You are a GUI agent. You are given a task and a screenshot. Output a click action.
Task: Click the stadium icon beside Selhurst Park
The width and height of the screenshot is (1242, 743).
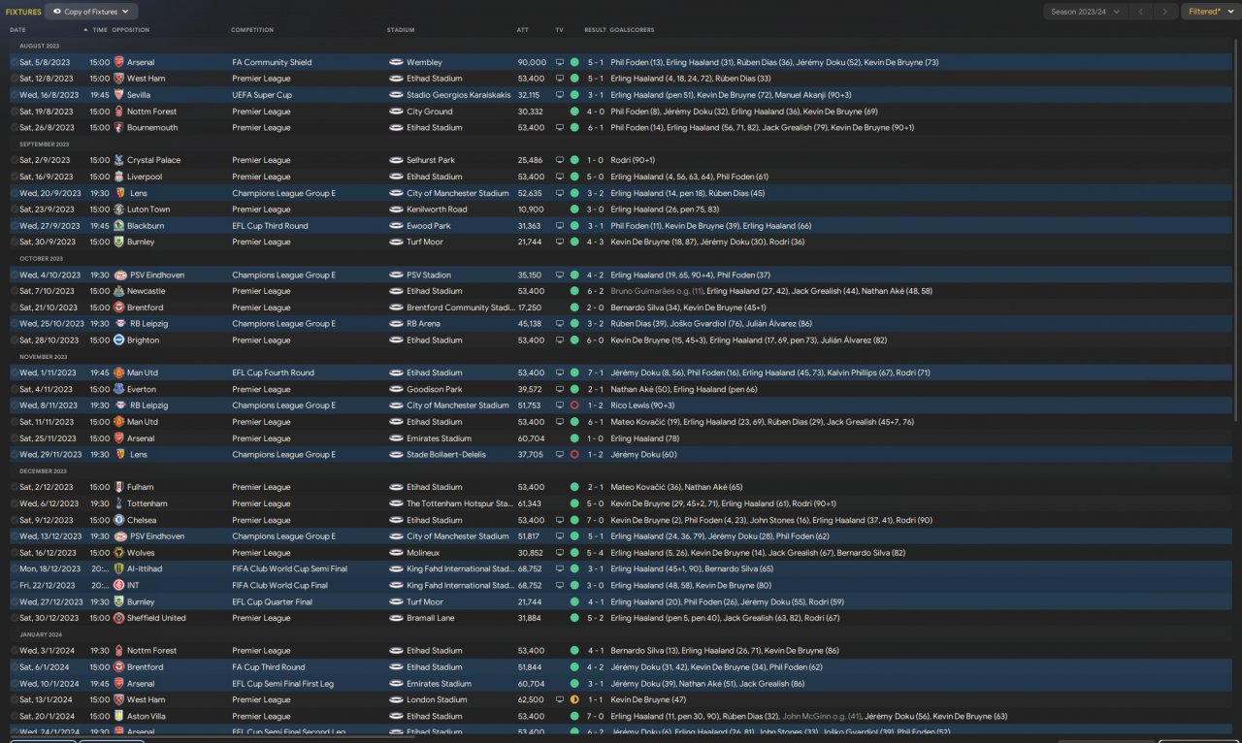(396, 160)
